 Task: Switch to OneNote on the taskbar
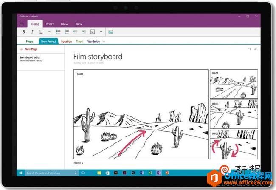click(159, 173)
